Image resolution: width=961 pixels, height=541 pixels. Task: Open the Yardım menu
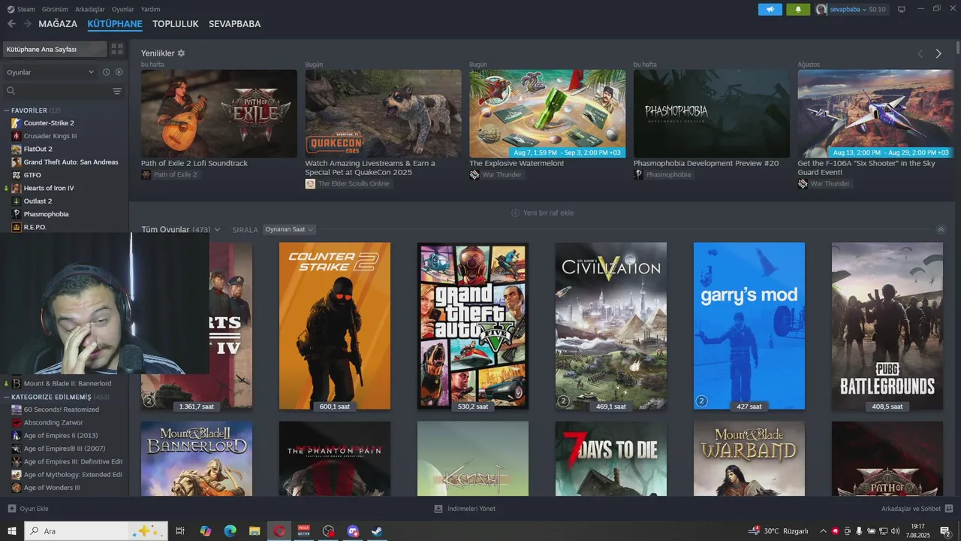tap(150, 9)
